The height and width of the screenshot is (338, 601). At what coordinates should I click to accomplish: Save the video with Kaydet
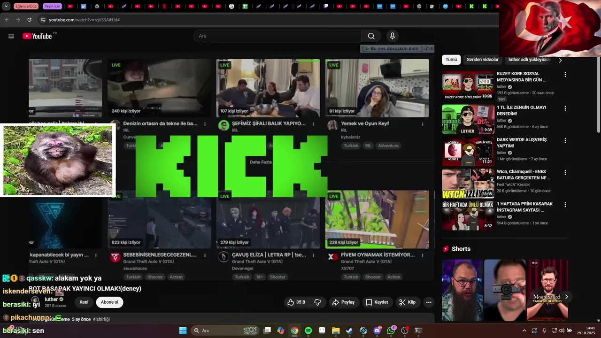377,302
